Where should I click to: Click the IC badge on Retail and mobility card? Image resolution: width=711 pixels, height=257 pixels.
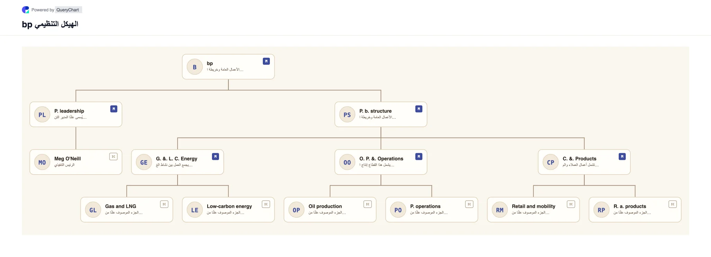[571, 204]
